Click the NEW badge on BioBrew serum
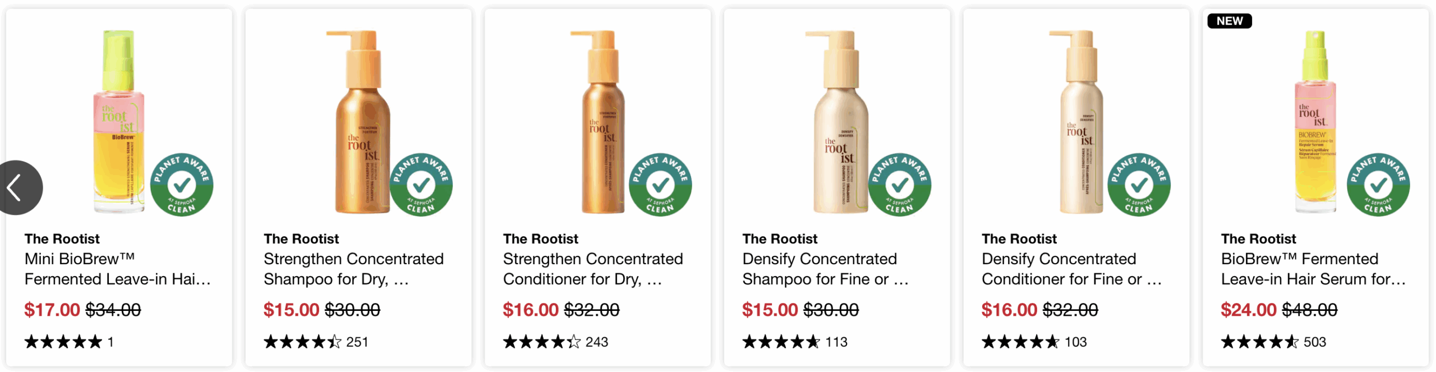The image size is (1436, 372). (x=1230, y=21)
